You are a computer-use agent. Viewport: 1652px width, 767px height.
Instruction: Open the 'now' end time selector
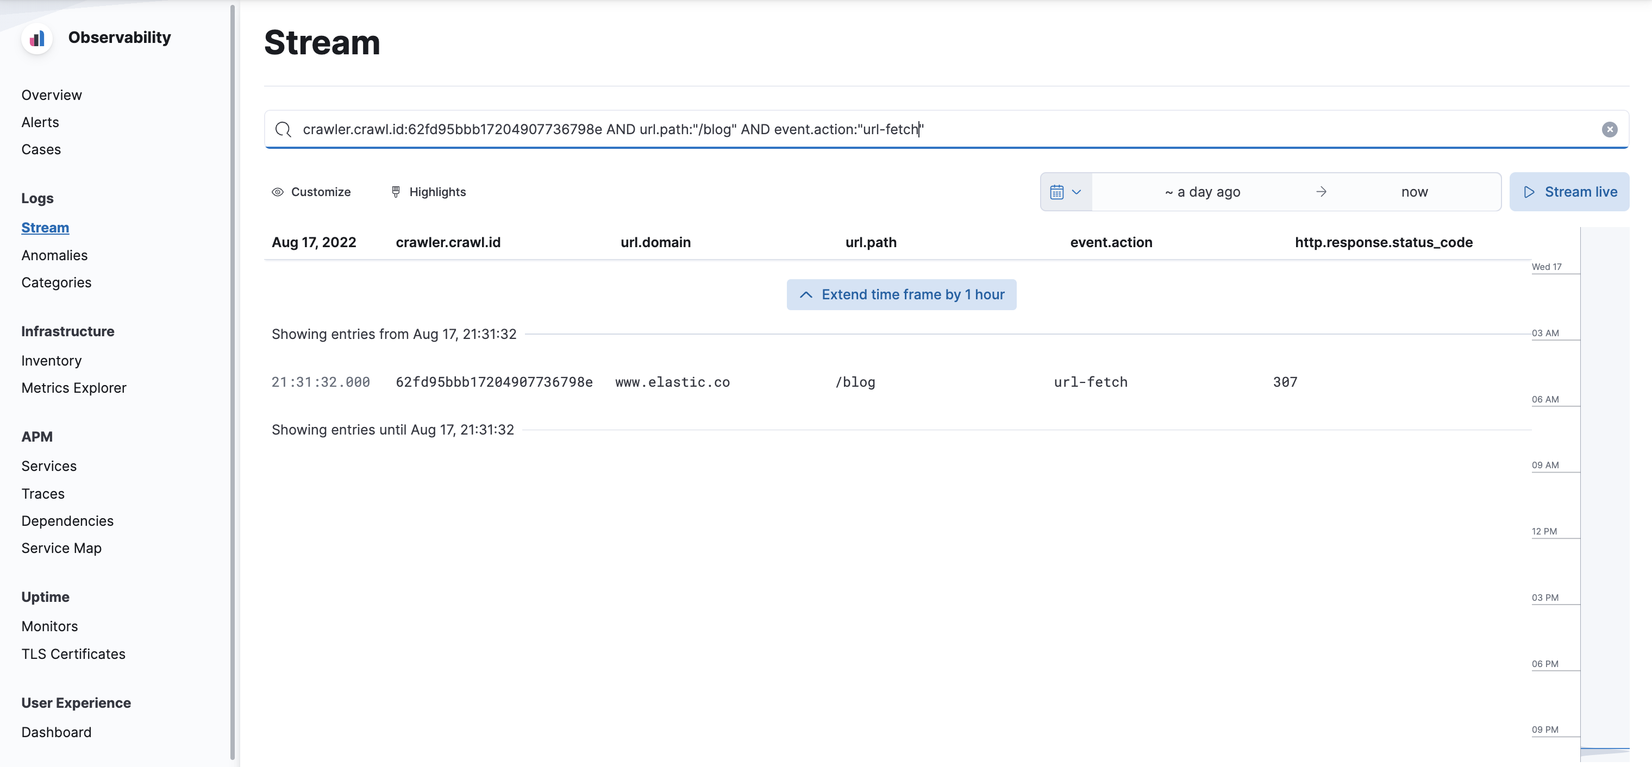tap(1415, 191)
